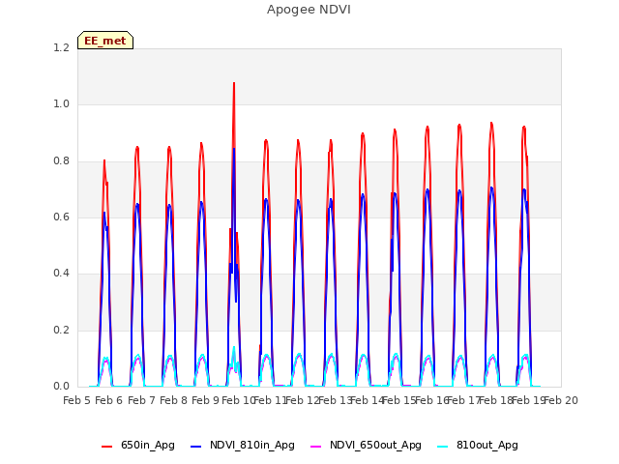The width and height of the screenshot is (619, 464).
Task: Click the 1.0 y-axis label
Action: click(61, 104)
